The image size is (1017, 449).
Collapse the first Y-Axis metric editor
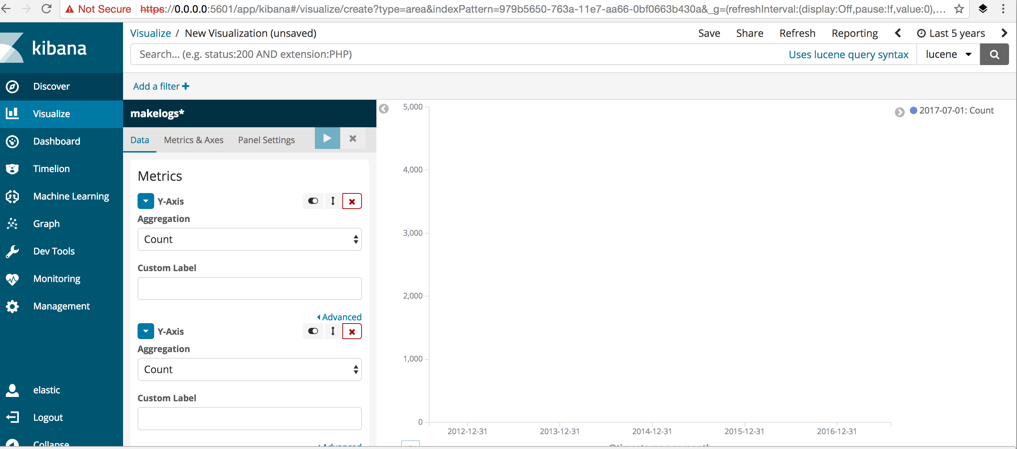(x=146, y=201)
